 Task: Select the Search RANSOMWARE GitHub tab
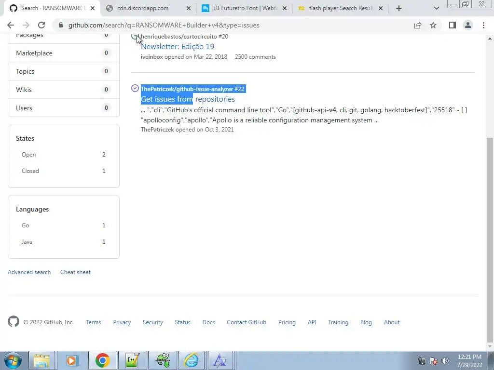point(52,8)
